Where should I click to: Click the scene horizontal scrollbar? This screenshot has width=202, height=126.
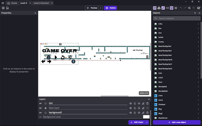114,96
